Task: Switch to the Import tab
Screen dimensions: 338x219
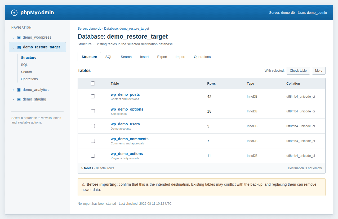Action: click(180, 57)
